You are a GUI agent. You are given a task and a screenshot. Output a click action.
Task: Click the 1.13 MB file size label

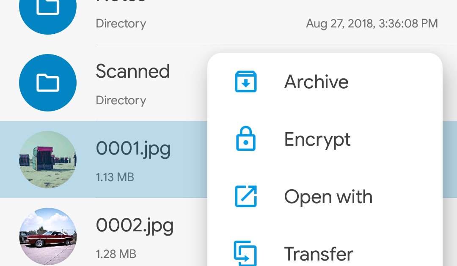[x=115, y=177]
